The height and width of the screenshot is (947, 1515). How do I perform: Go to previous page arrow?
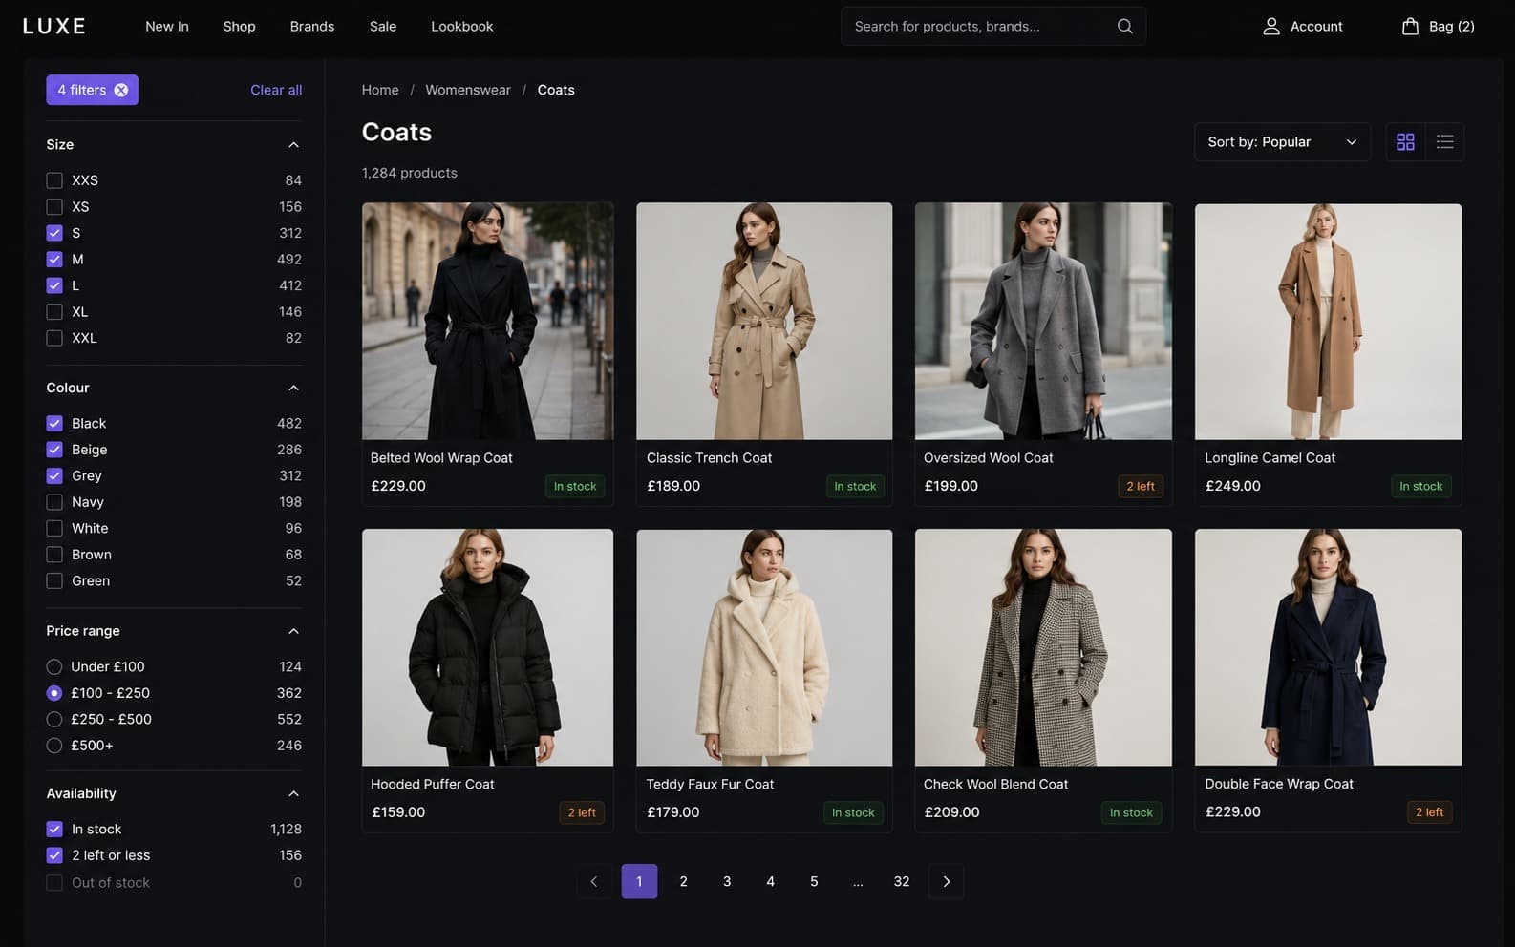point(594,881)
